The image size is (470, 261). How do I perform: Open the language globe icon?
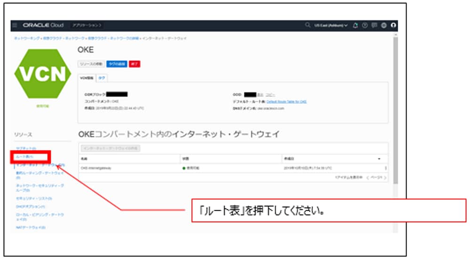(x=384, y=25)
